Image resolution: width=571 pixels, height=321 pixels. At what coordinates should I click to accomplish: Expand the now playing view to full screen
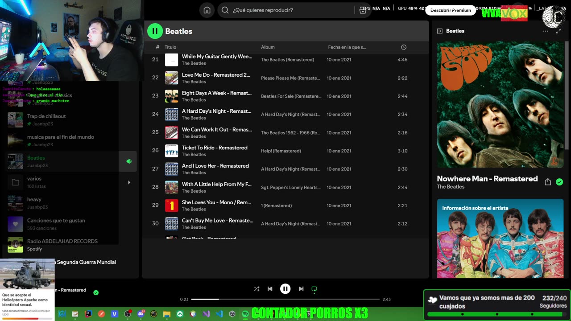click(x=558, y=31)
